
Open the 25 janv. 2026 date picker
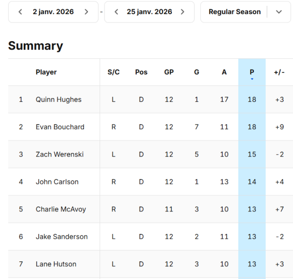pyautogui.click(x=149, y=12)
